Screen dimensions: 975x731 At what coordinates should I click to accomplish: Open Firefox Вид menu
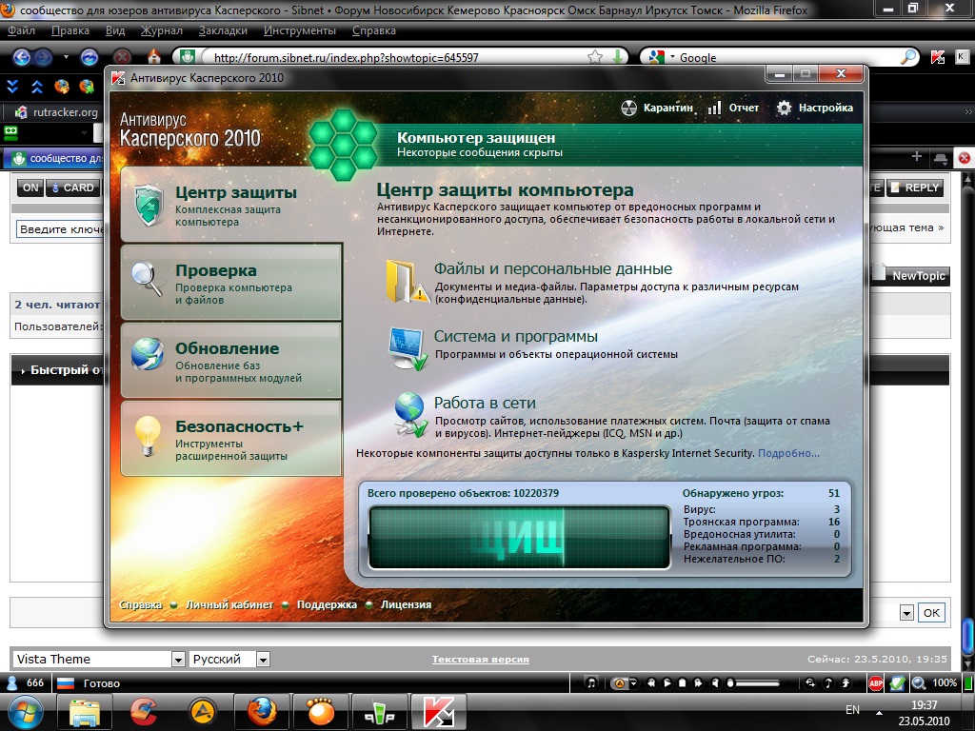(x=115, y=30)
